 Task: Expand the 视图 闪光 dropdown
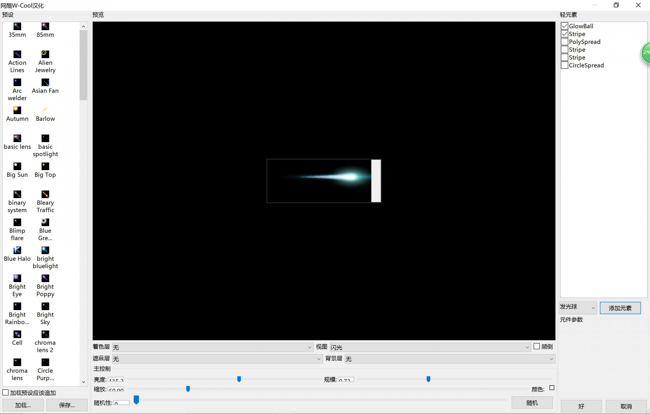[430, 347]
